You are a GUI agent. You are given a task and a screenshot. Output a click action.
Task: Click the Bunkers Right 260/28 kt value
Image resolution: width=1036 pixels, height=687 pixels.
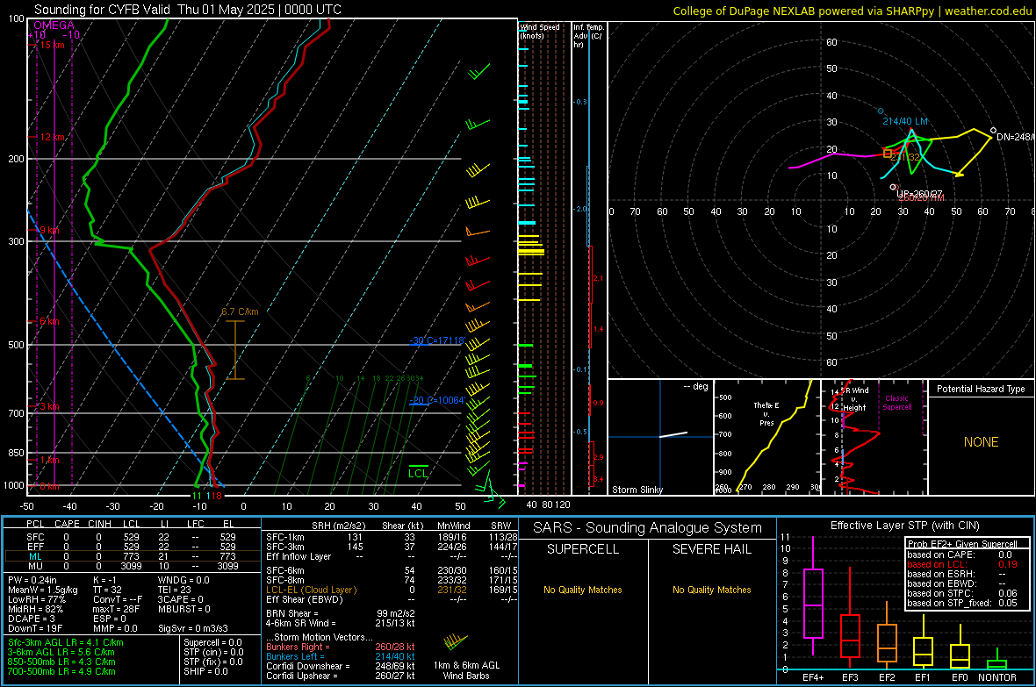click(395, 648)
